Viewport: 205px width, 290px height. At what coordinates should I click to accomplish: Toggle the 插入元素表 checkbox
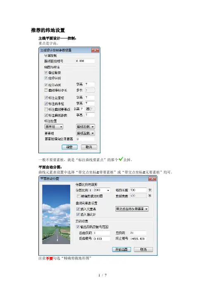[x=78, y=209]
